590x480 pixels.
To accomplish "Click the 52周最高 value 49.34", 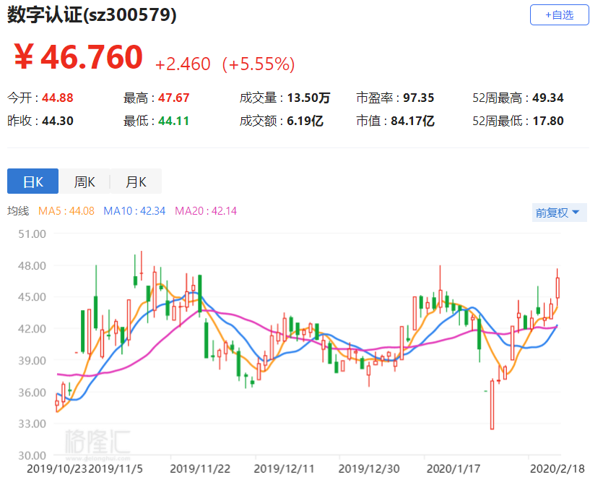I will pos(548,98).
